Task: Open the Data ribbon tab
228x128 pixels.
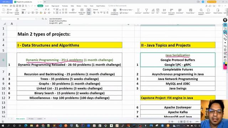Action: pos(72,6)
